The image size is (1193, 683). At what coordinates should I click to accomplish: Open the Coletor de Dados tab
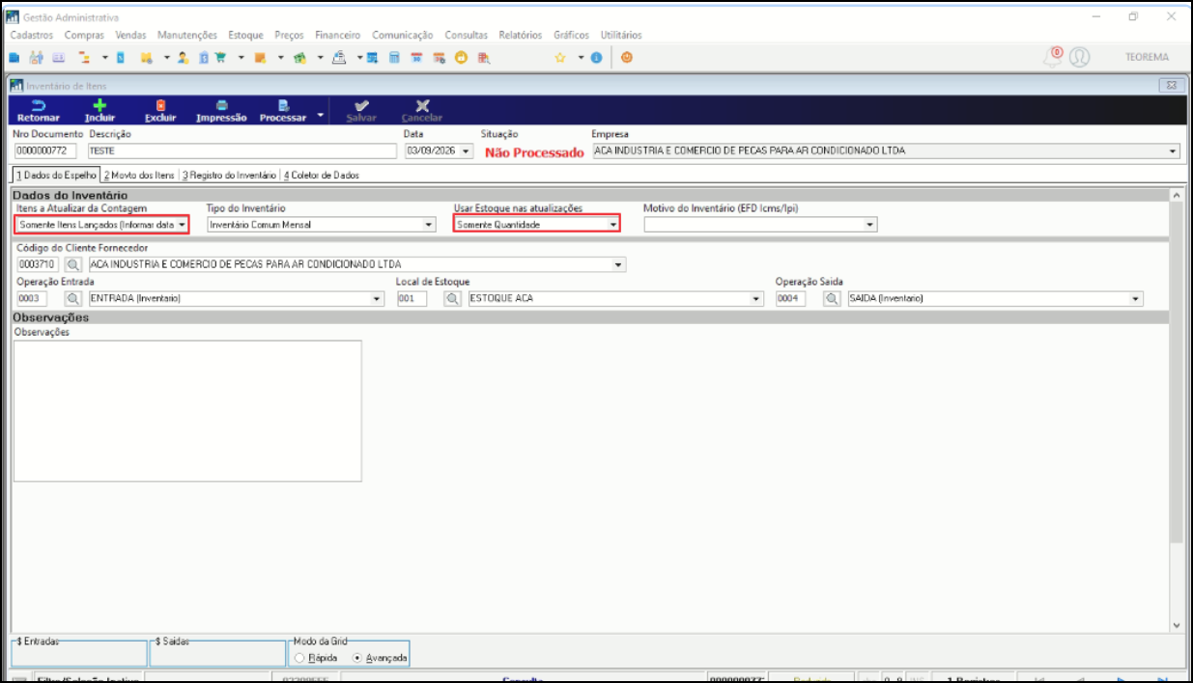pos(321,176)
